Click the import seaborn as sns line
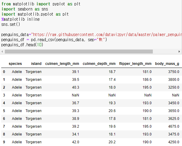The width and height of the screenshot is (182, 146). click(25, 9)
